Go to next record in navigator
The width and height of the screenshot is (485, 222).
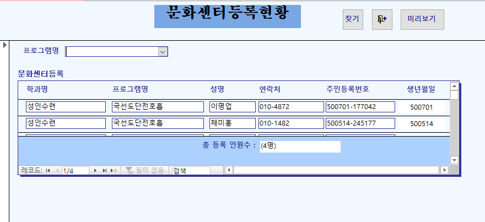point(95,171)
